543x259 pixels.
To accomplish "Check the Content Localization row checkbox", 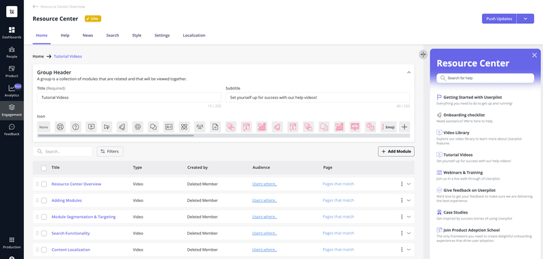I will coord(43,250).
